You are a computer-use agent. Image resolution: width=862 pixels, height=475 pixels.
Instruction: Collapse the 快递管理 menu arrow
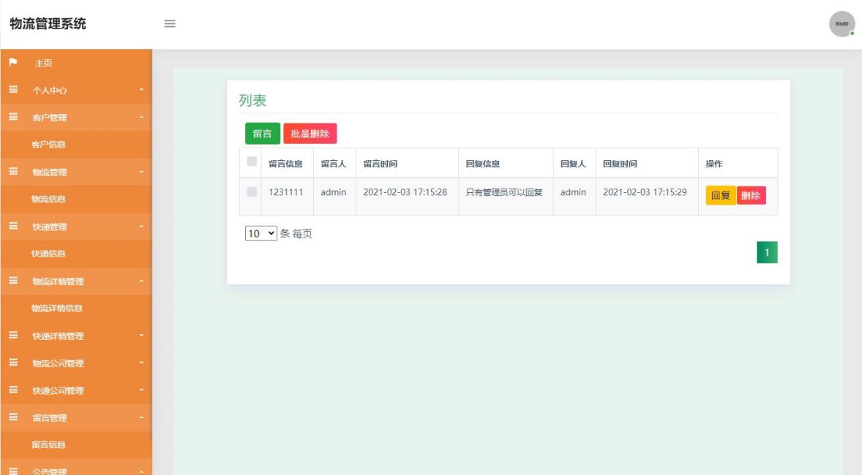tap(141, 227)
